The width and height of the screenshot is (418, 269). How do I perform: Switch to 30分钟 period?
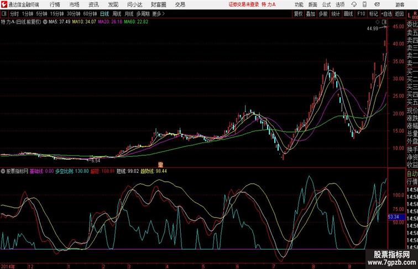coord(74,14)
